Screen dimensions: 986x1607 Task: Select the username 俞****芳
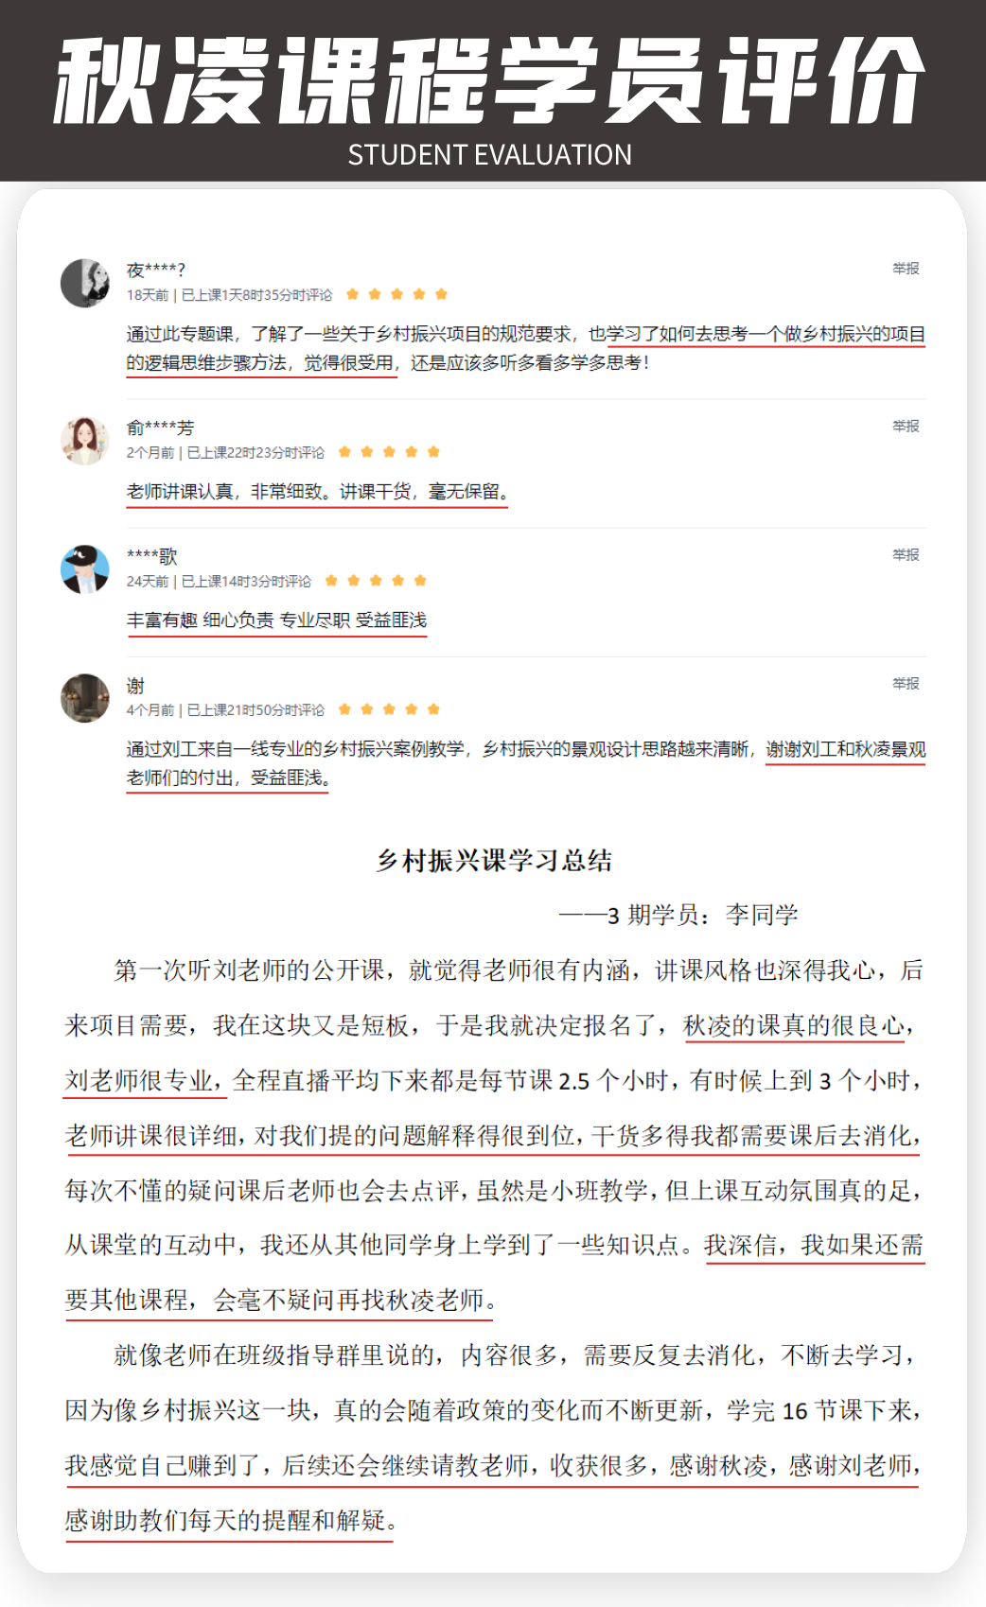[160, 428]
